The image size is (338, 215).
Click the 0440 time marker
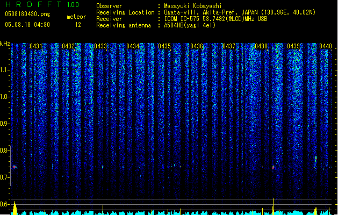click(326, 46)
